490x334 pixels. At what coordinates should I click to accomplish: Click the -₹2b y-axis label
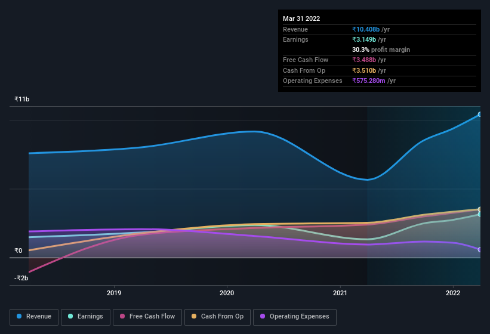tap(21, 278)
